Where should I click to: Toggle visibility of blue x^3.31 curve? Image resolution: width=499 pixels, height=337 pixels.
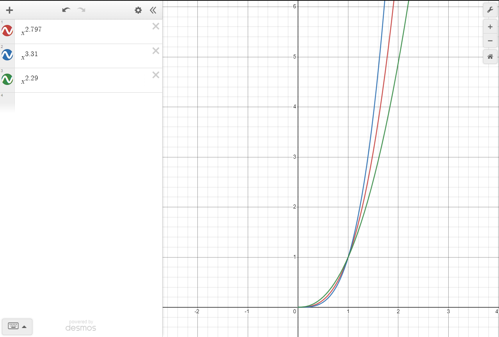tap(7, 55)
